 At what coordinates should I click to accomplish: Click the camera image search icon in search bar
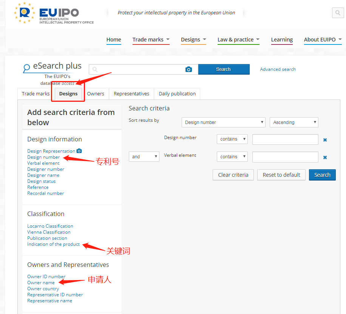(188, 69)
